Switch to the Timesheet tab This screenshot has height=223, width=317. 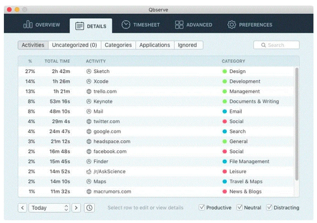[x=140, y=25]
